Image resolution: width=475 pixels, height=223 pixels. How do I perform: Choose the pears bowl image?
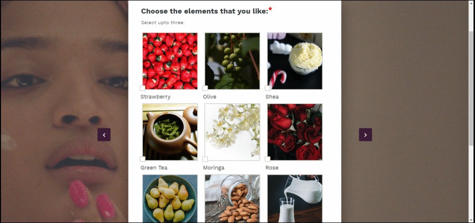pos(170,198)
